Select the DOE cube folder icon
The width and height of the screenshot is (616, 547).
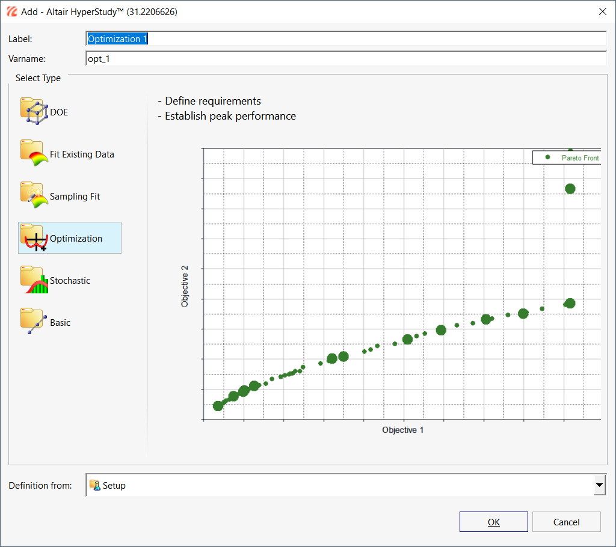[x=34, y=112]
